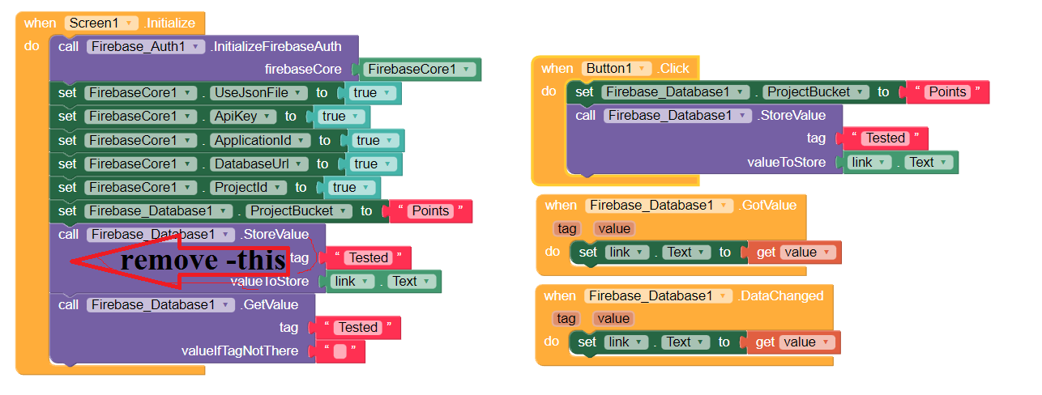Screen dimensions: 1042x395
Task: Open the ProjectId property dropdown
Action: click(x=247, y=187)
